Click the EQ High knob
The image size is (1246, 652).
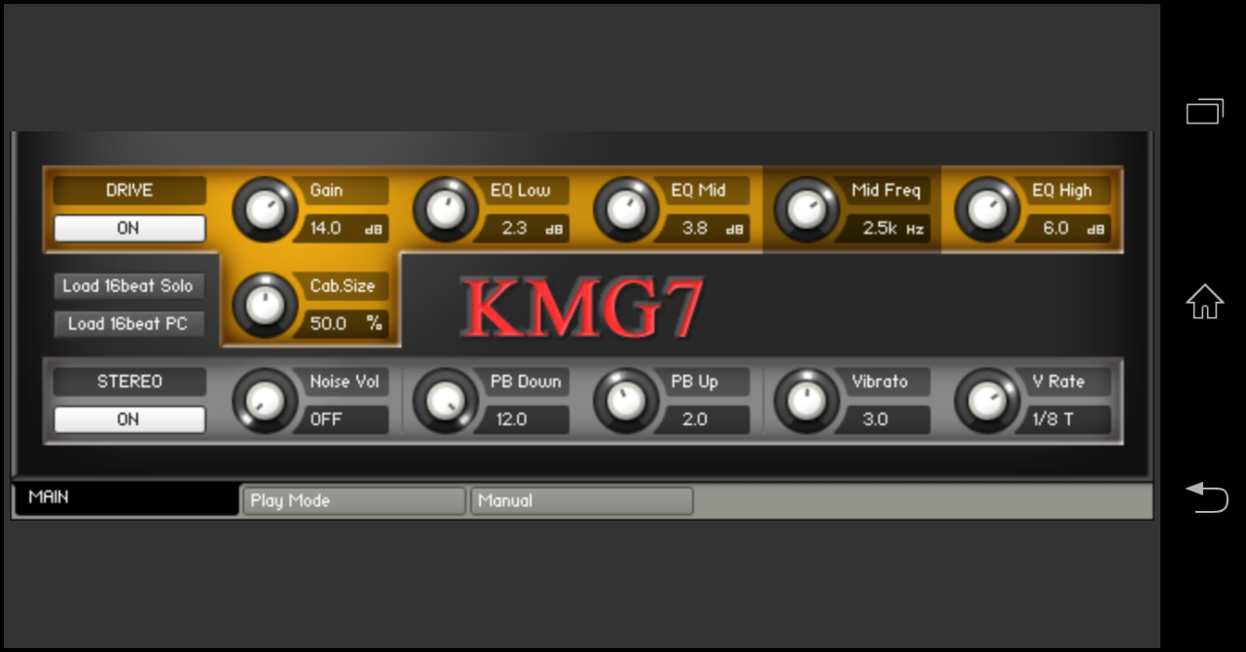click(x=987, y=209)
